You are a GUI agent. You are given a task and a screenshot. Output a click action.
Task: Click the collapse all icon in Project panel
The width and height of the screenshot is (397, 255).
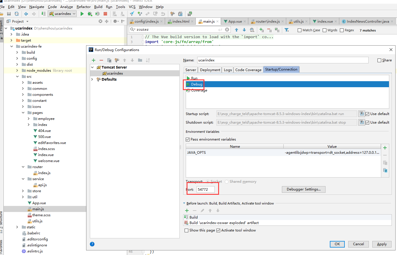106,21
